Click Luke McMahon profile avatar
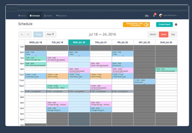 pos(161,15)
